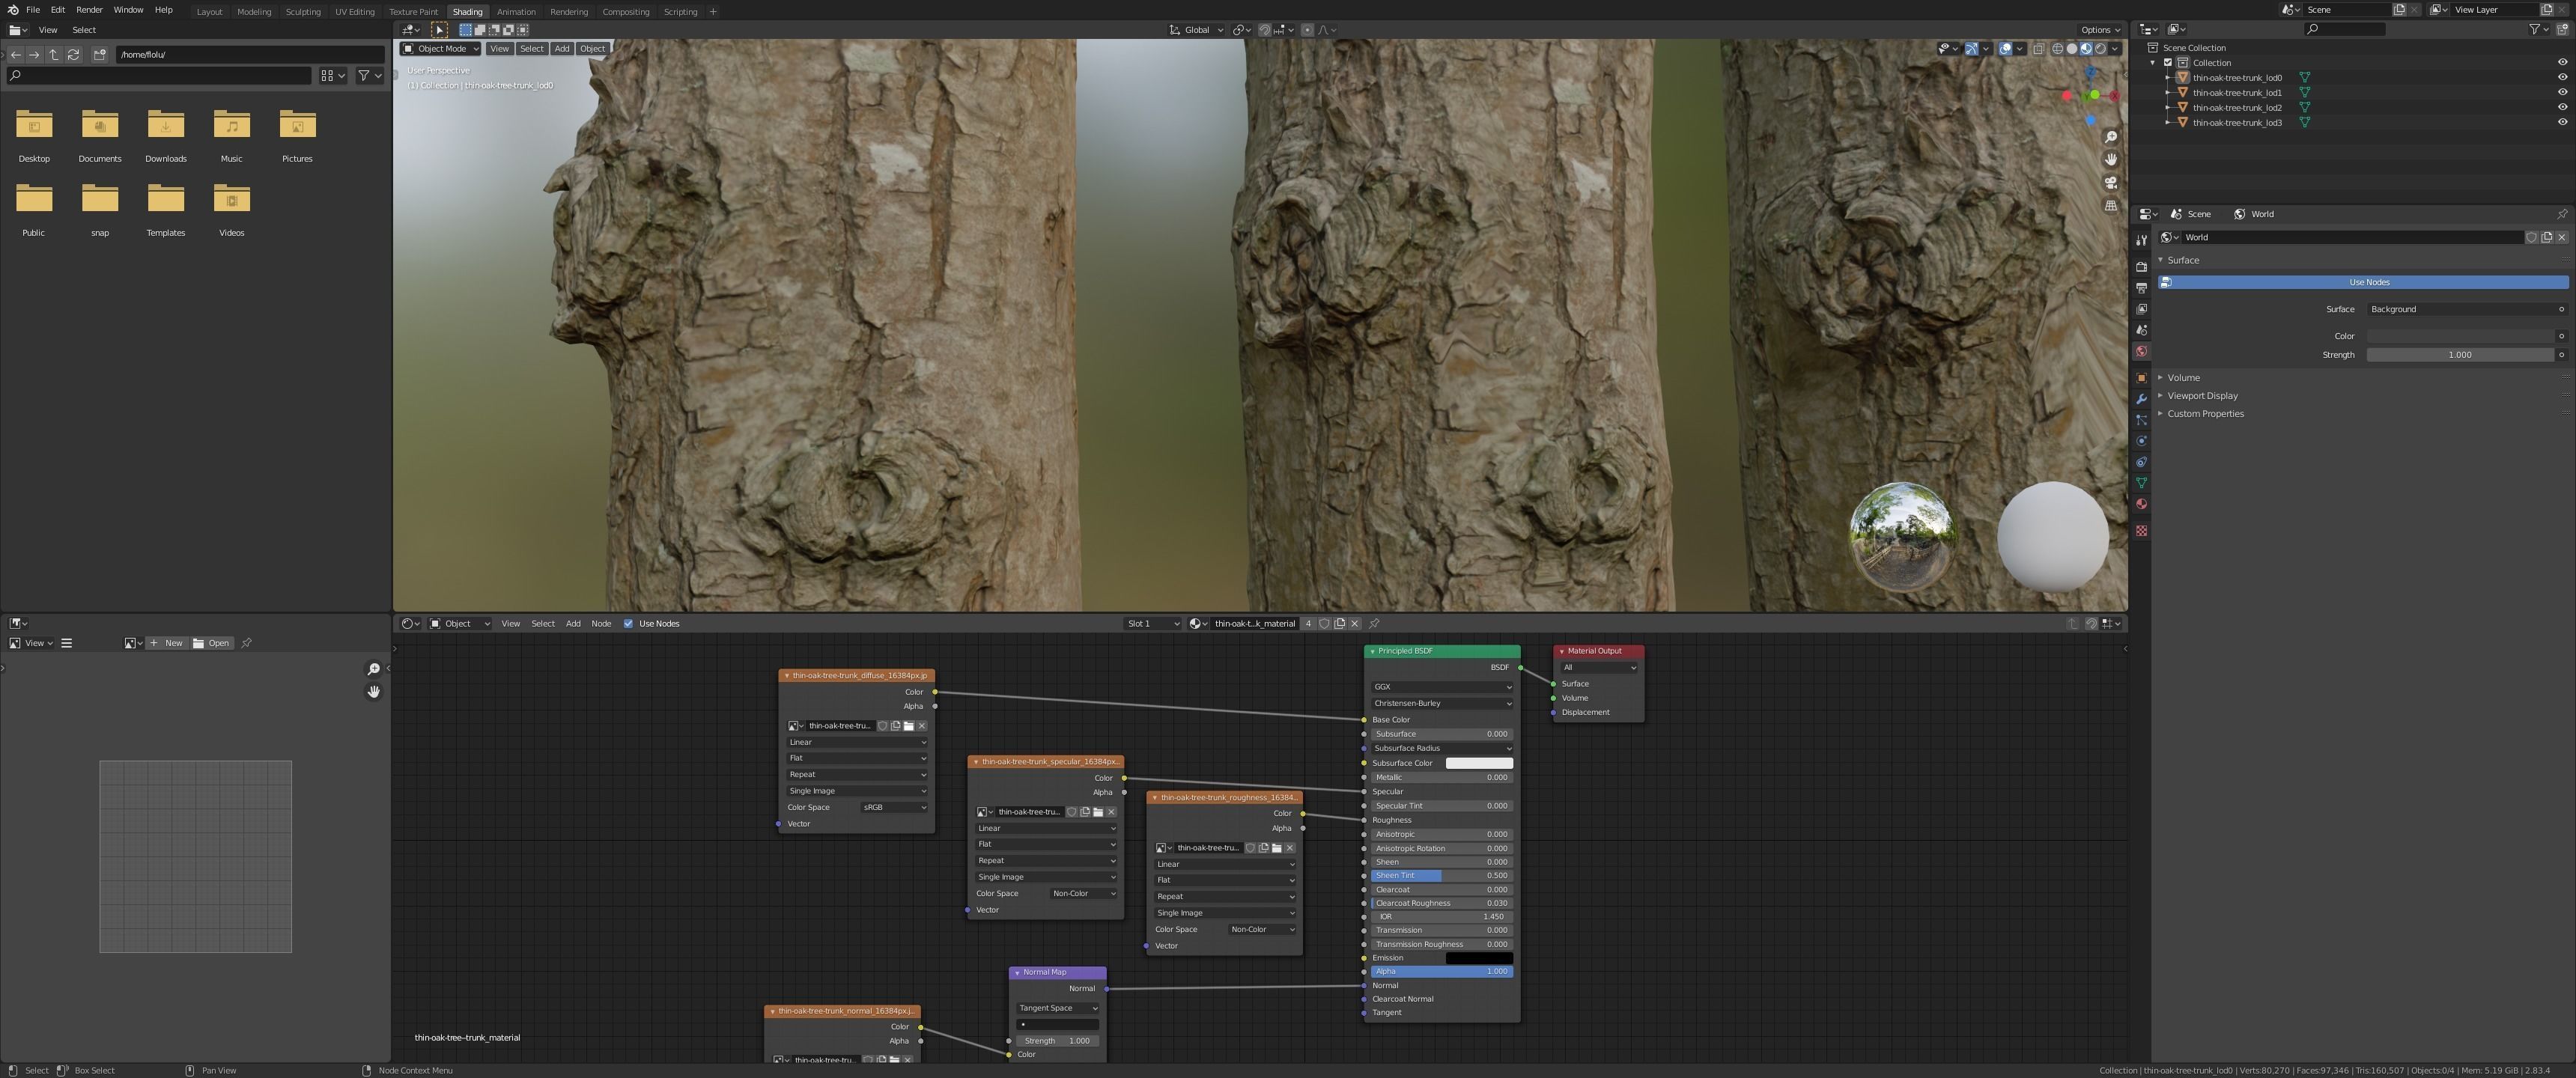The image size is (2576, 1078).
Task: Switch to the Layout workspace tab
Action: 210,12
